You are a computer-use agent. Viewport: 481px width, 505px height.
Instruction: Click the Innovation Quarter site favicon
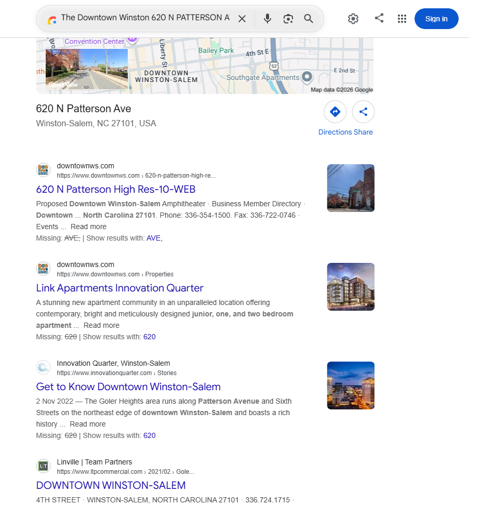tap(43, 367)
